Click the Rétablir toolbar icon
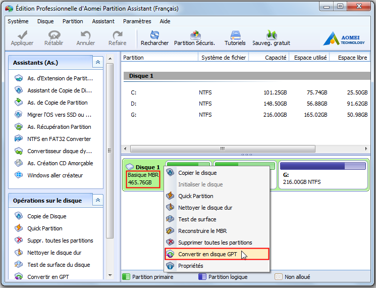 pyautogui.click(x=54, y=35)
